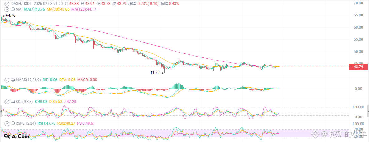369x142 pixels.
Task: Click the RSI alert bell icon
Action: pyautogui.click(x=13, y=123)
